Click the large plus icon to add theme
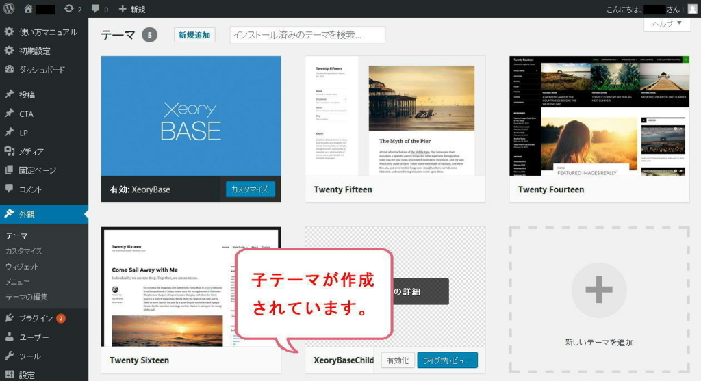Image resolution: width=701 pixels, height=381 pixels. (x=599, y=289)
